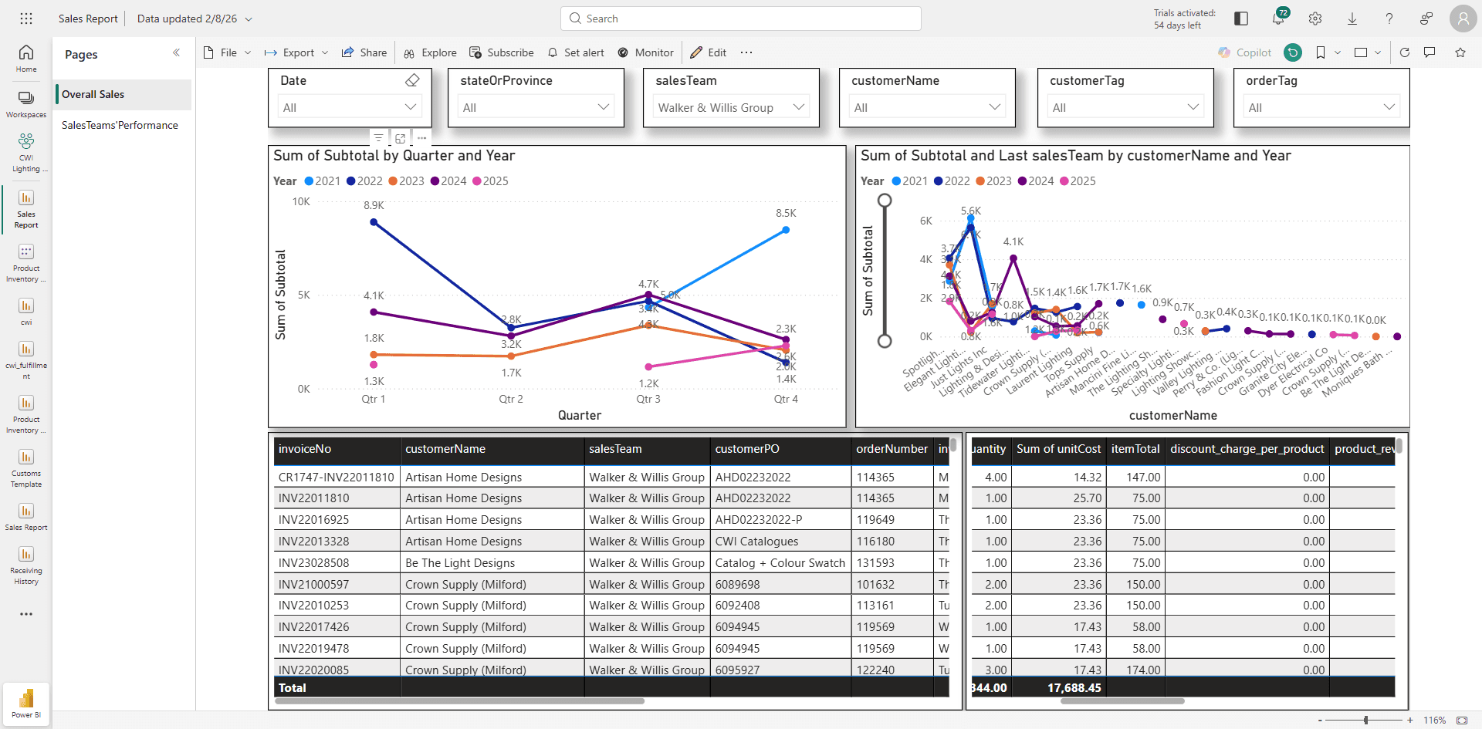Open the app launcher waffle icon

coord(26,19)
